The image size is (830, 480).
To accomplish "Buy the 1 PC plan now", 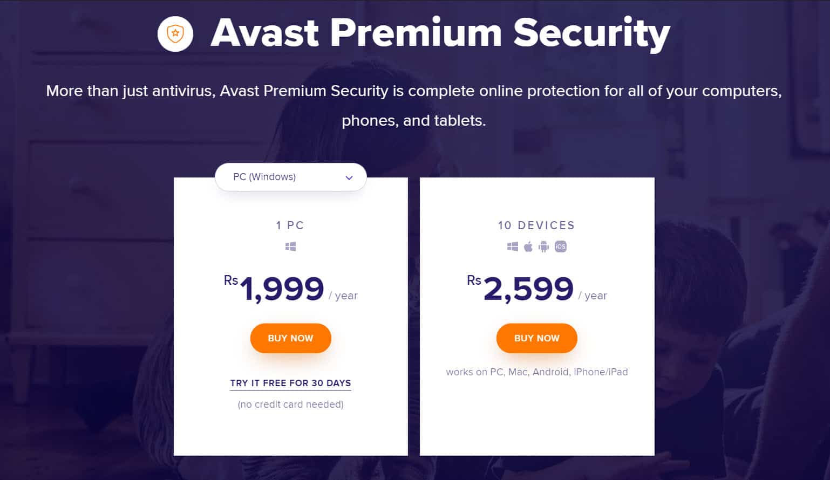I will tap(290, 338).
